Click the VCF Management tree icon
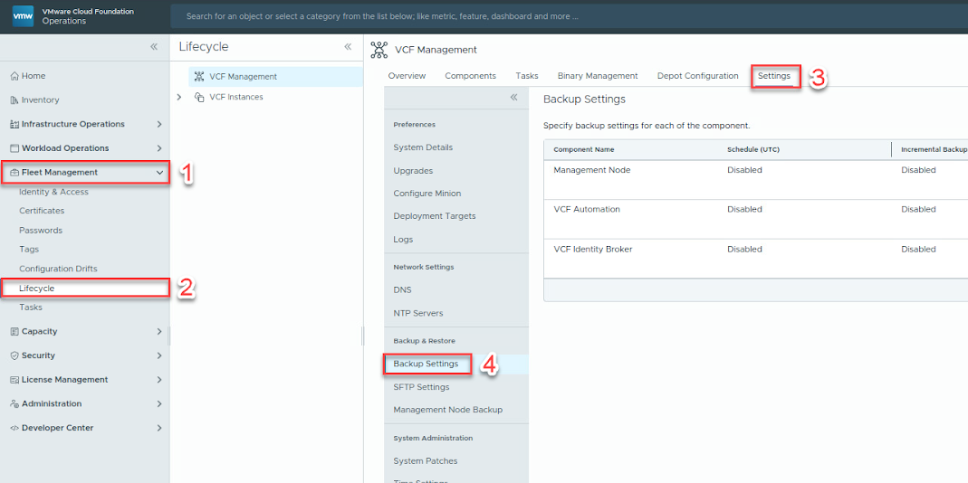 click(199, 77)
